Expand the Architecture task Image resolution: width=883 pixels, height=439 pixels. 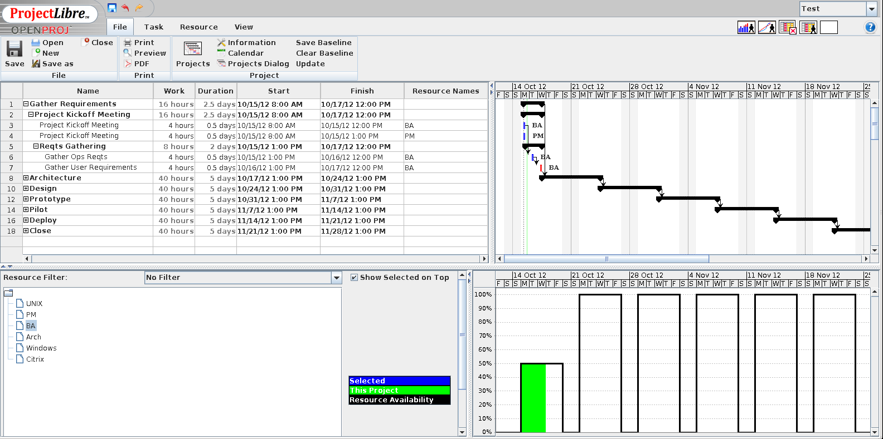click(x=26, y=177)
